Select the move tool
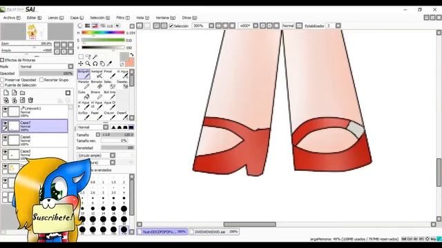The image size is (442, 248). (x=81, y=64)
